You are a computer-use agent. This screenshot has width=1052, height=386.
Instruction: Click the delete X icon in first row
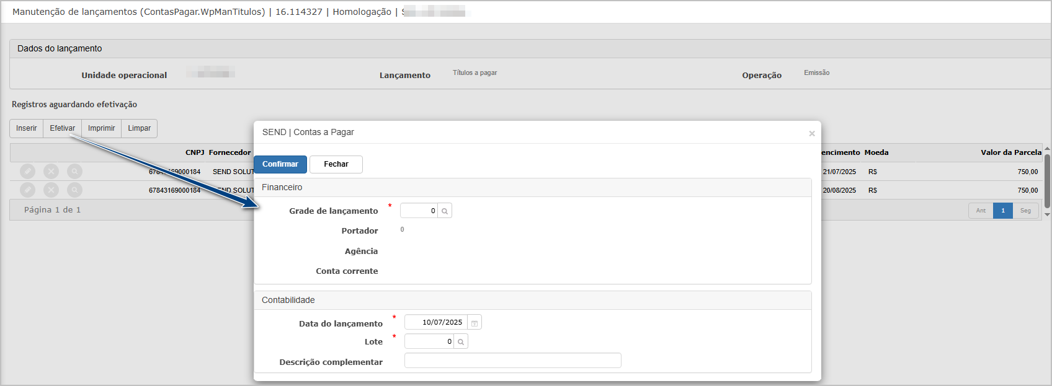[51, 171]
